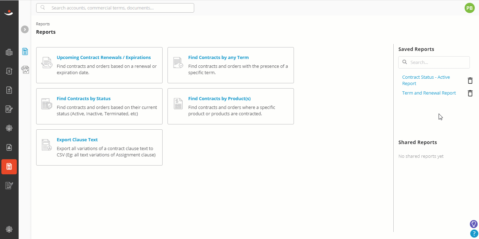Open the blue question mark help icon
This screenshot has height=239, width=479.
pyautogui.click(x=474, y=233)
